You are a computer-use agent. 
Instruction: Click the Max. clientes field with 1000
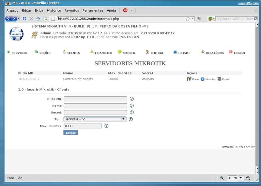83,126
